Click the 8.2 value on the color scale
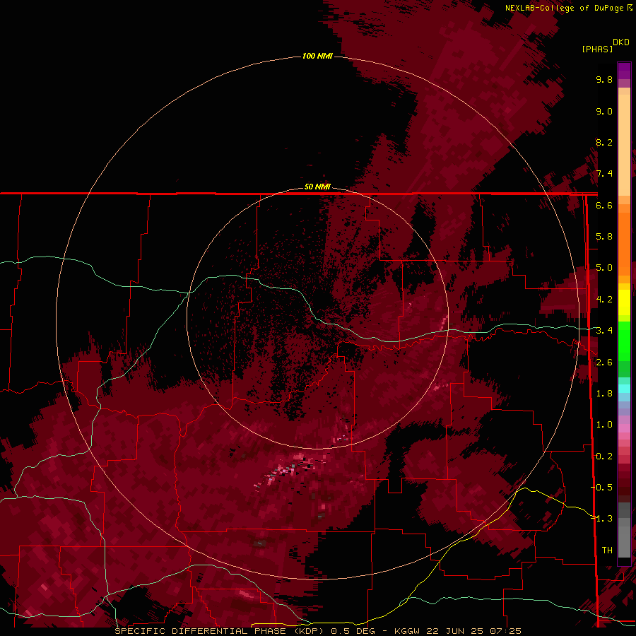The height and width of the screenshot is (636, 636). pos(604,142)
